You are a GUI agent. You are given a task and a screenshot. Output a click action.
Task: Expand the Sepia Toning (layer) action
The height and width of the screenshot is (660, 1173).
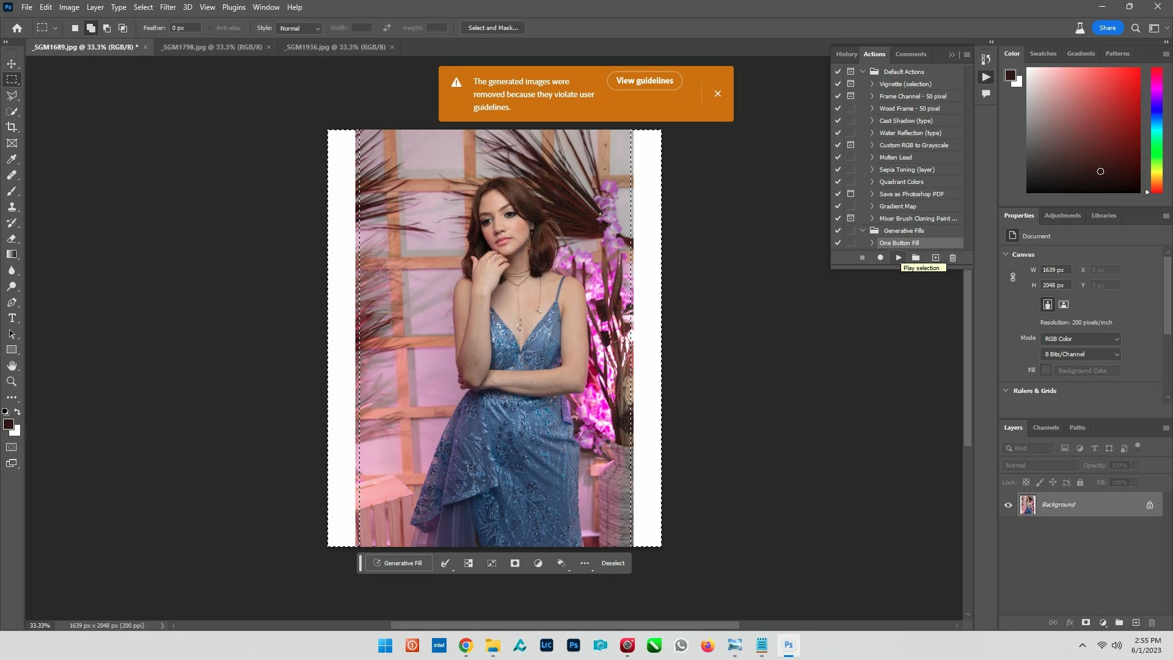872,169
